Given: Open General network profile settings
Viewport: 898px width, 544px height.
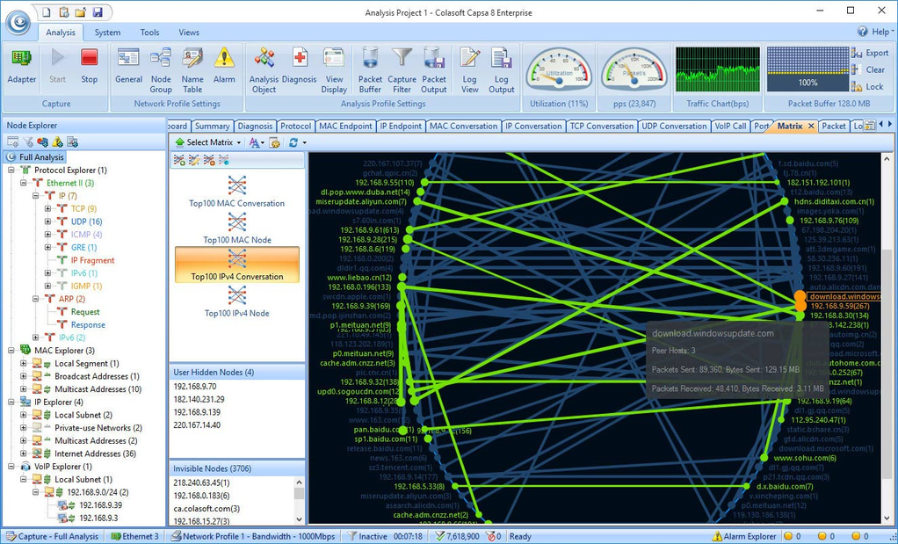Looking at the screenshot, I should pyautogui.click(x=129, y=68).
